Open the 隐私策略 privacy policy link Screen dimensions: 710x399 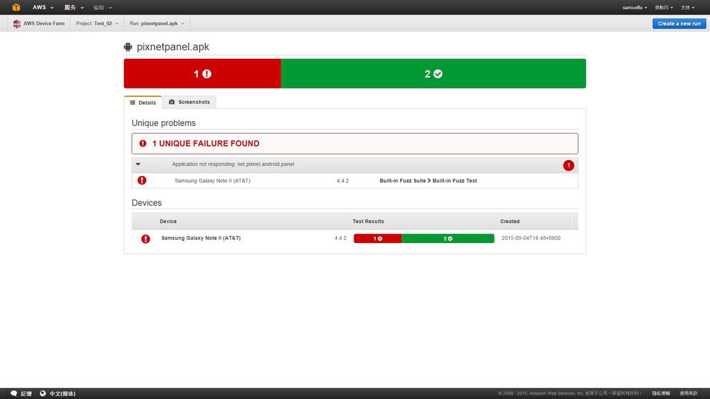661,393
